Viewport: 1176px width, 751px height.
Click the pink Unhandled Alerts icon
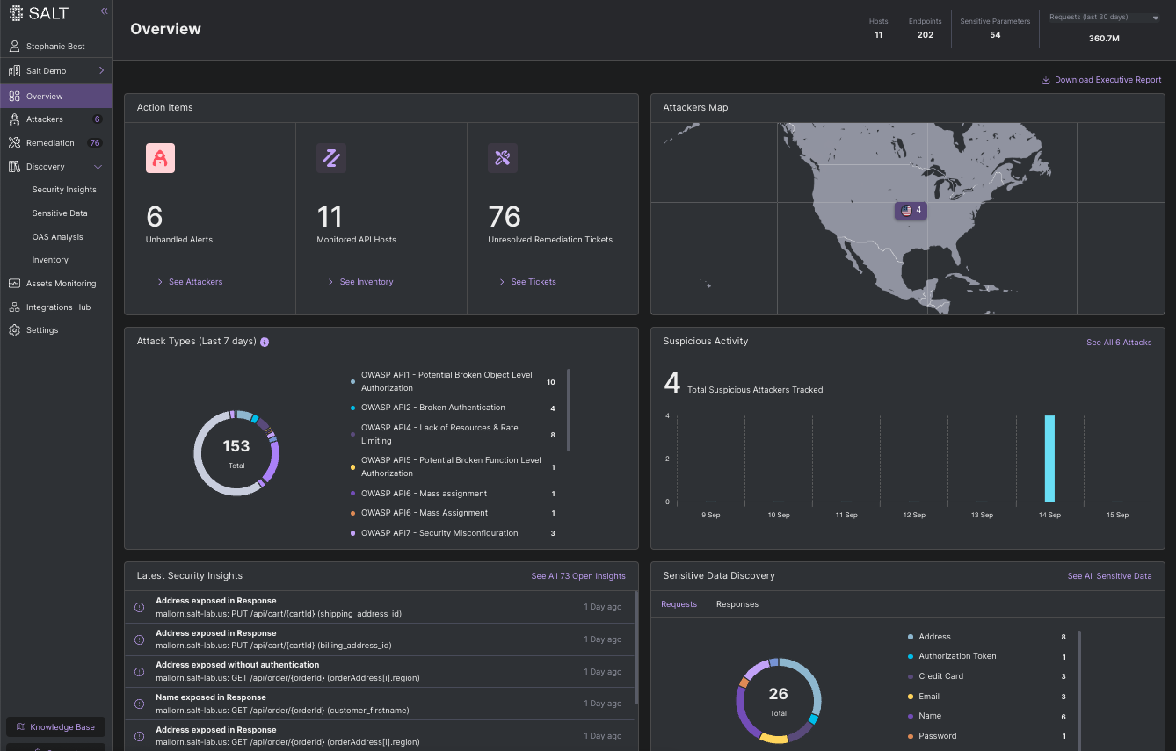pos(160,158)
